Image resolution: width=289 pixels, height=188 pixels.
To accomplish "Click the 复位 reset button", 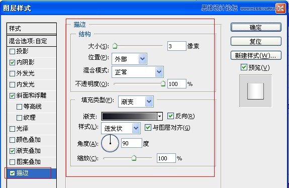I will 256,41.
